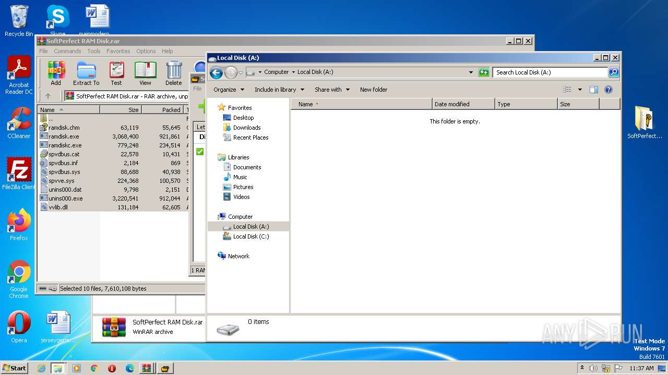Open Opera desktop icon
This screenshot has width=668, height=375.
[x=19, y=327]
